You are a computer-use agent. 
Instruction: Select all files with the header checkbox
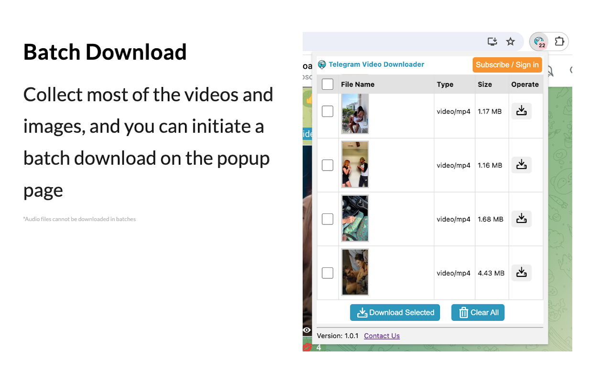tap(328, 84)
